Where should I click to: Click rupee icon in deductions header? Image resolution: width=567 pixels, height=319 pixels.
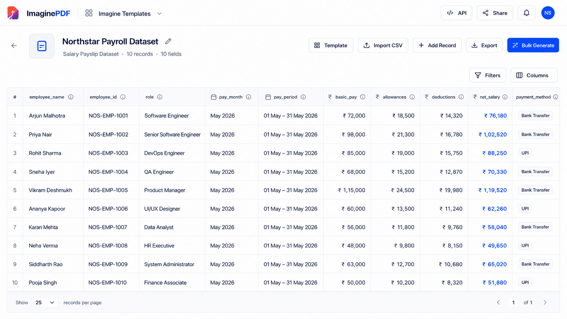pos(427,97)
